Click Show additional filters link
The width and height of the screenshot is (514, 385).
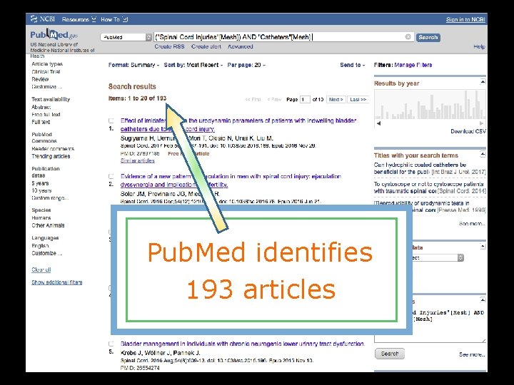coord(56,282)
